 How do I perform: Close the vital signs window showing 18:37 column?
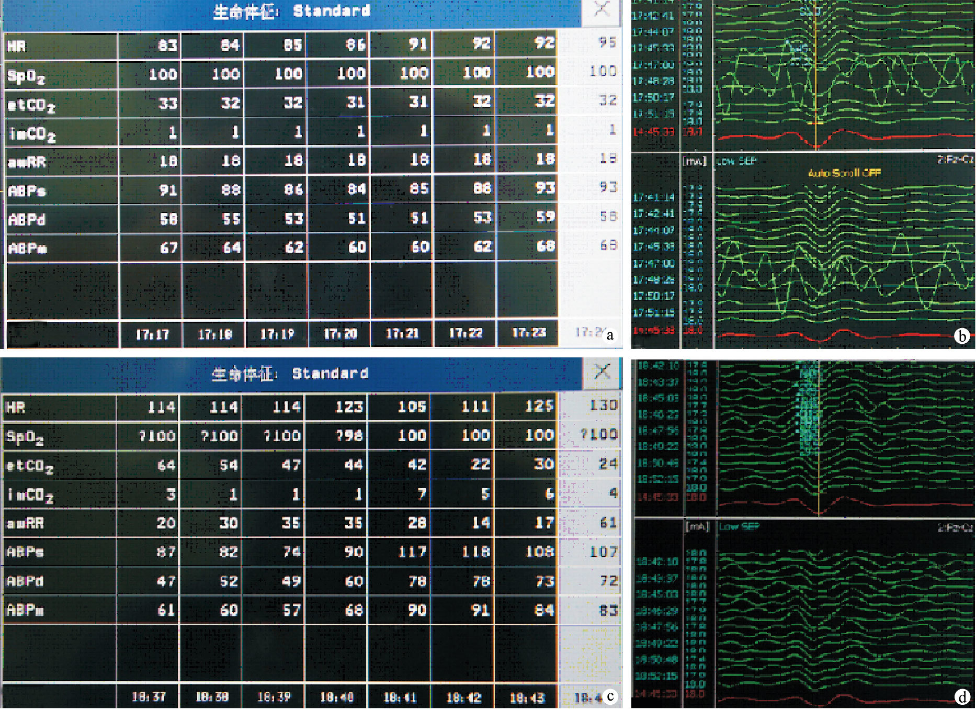pos(602,373)
